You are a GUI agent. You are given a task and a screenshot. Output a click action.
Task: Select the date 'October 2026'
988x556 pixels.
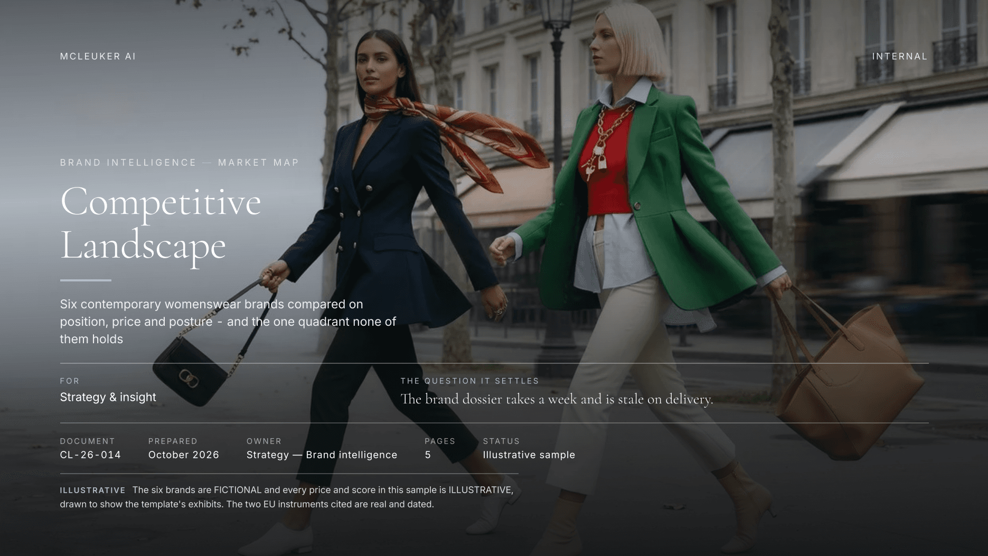184,455
